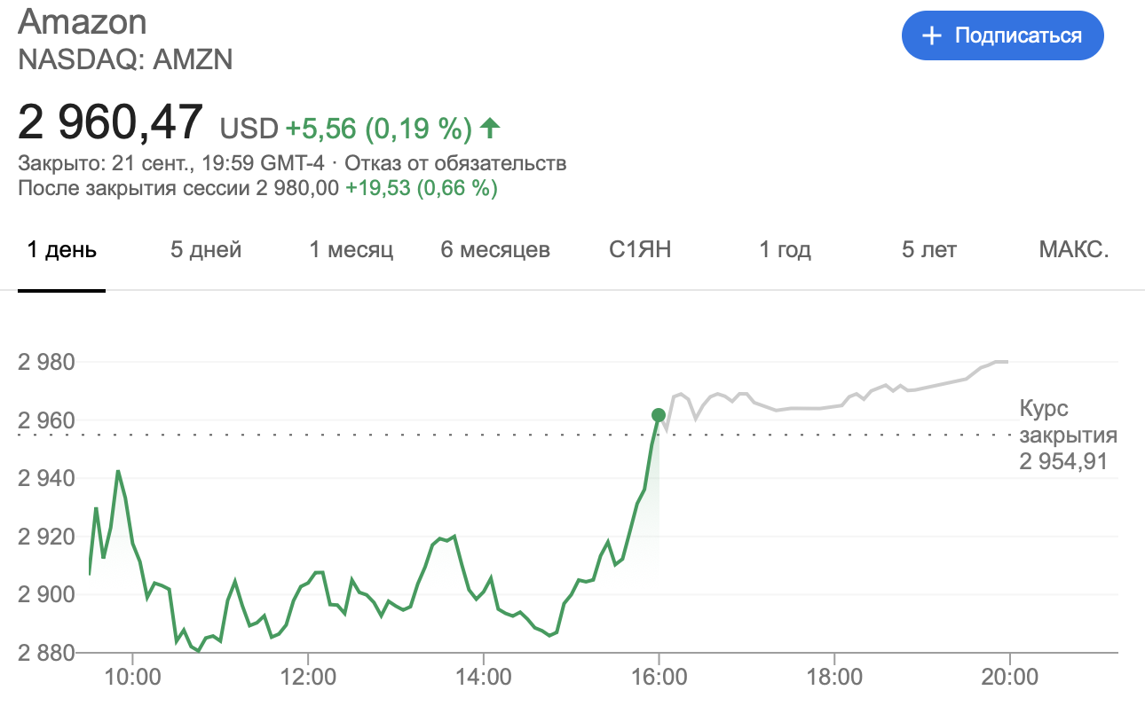The width and height of the screenshot is (1145, 706).
Task: Show the 6 месяцев chart range
Action: click(x=495, y=250)
